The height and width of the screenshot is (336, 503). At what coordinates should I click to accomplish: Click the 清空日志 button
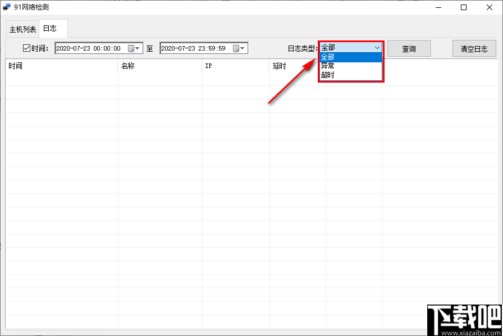474,48
